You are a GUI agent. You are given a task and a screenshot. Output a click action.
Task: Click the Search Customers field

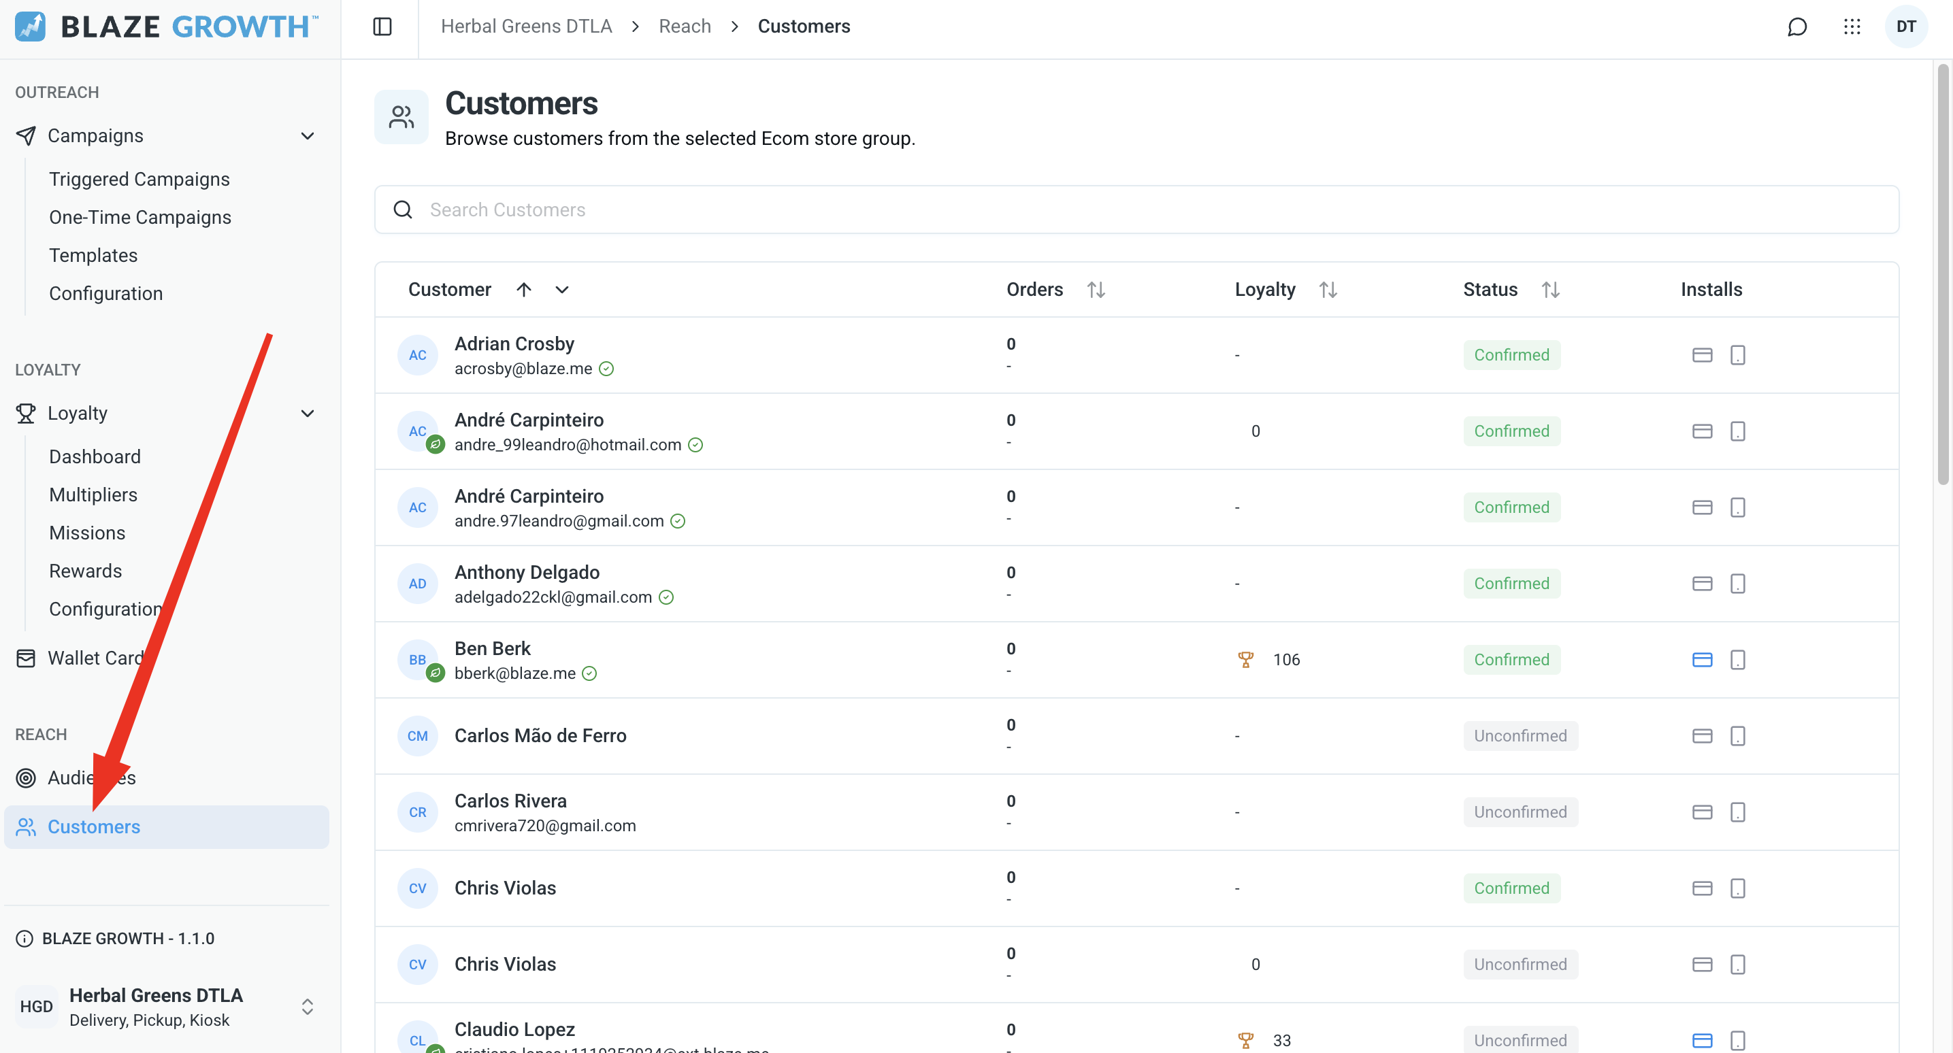(x=1136, y=210)
